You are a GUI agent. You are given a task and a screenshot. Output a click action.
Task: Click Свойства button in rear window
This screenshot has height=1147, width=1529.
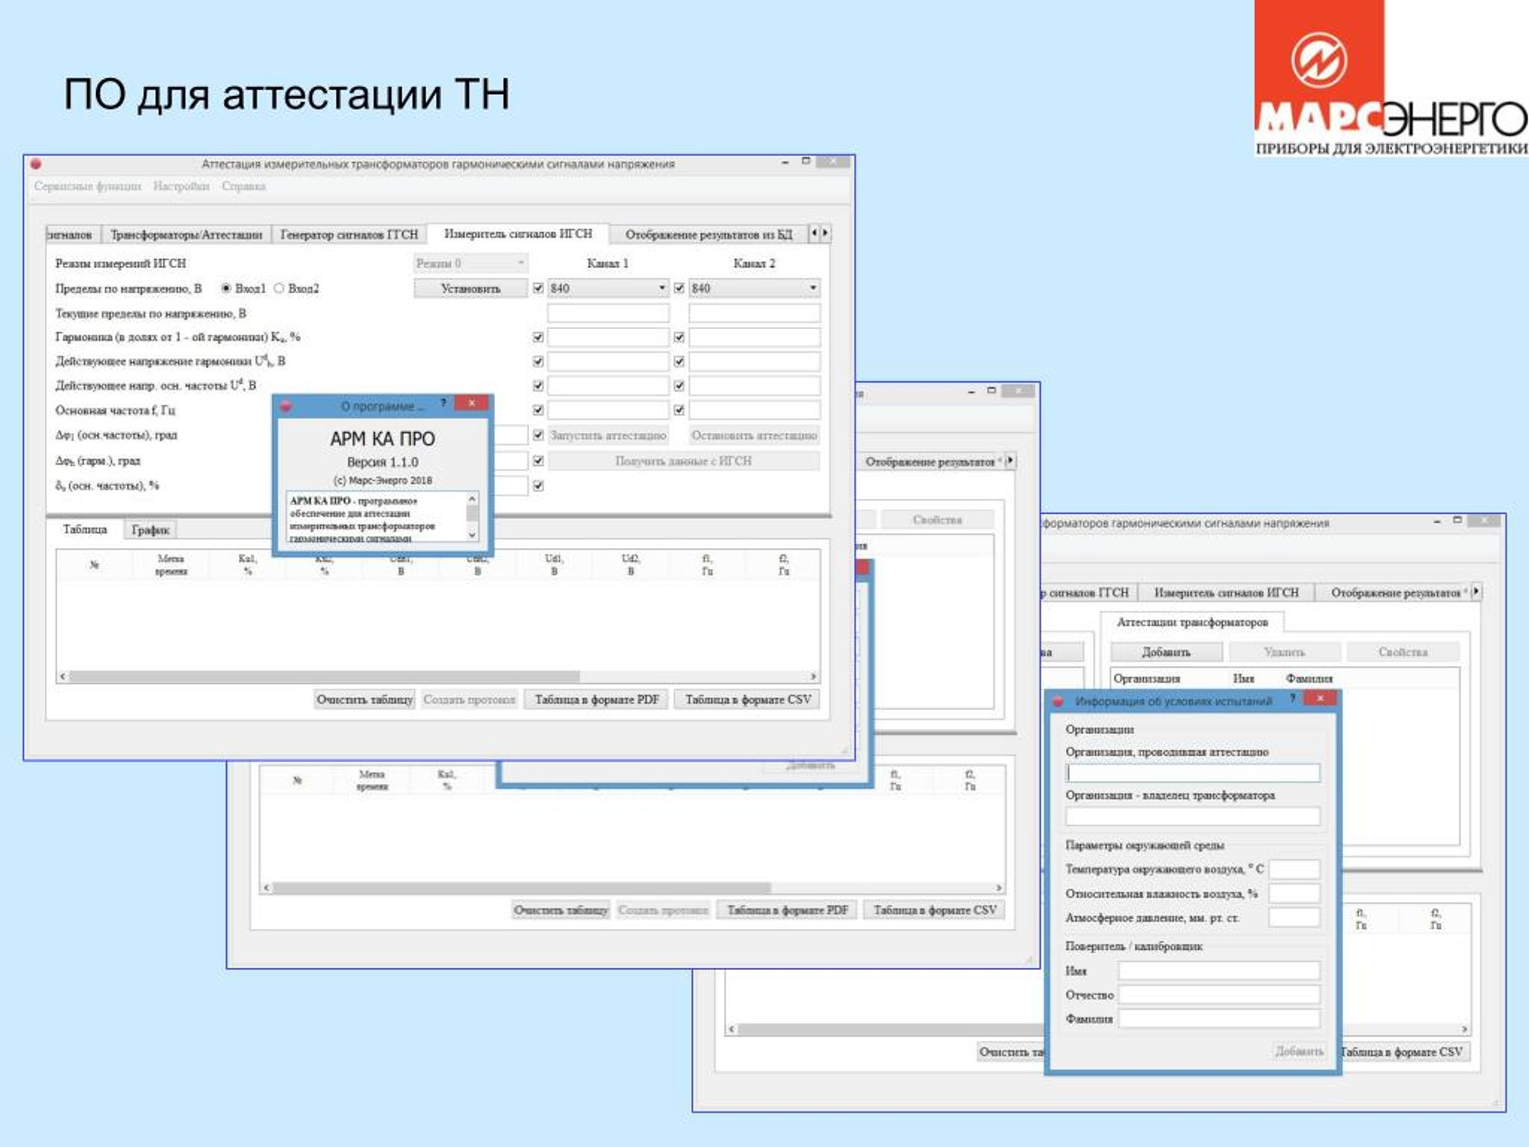coord(1403,652)
